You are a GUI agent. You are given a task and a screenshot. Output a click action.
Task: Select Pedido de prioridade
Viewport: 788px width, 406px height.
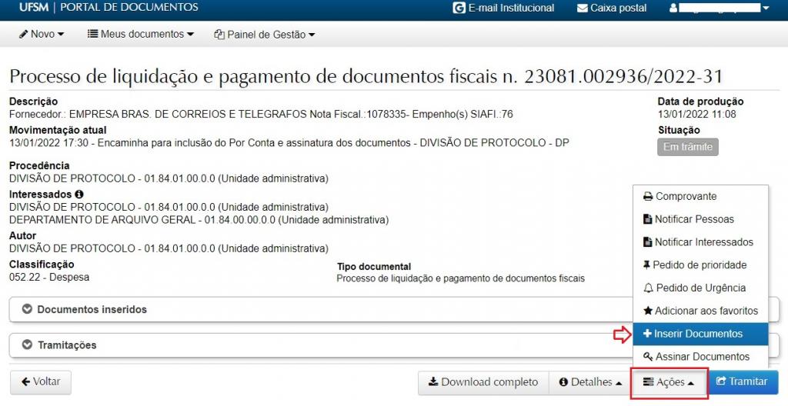pos(700,265)
